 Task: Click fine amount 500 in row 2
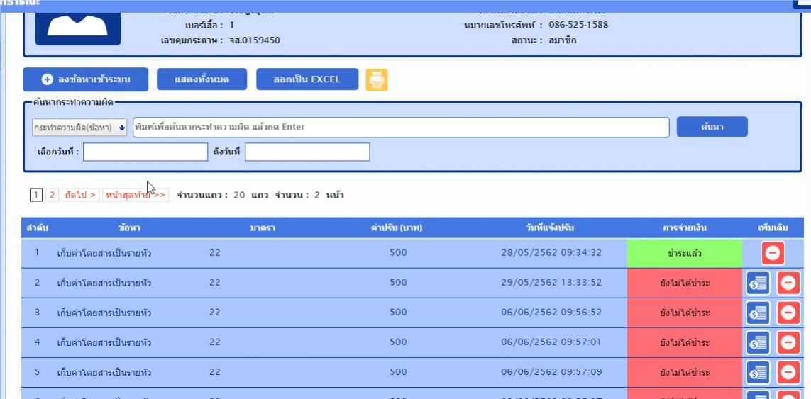[398, 283]
